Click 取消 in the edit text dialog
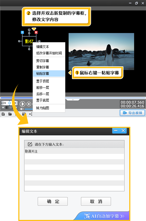This screenshot has height=221, width=146. [x=96, y=201]
